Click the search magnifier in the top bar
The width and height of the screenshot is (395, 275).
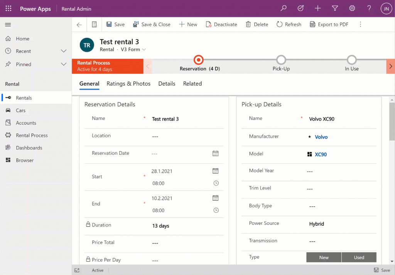283,8
